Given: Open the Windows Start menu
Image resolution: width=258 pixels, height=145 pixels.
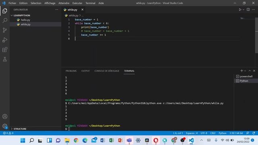Looking at the screenshot, I should (23, 141).
